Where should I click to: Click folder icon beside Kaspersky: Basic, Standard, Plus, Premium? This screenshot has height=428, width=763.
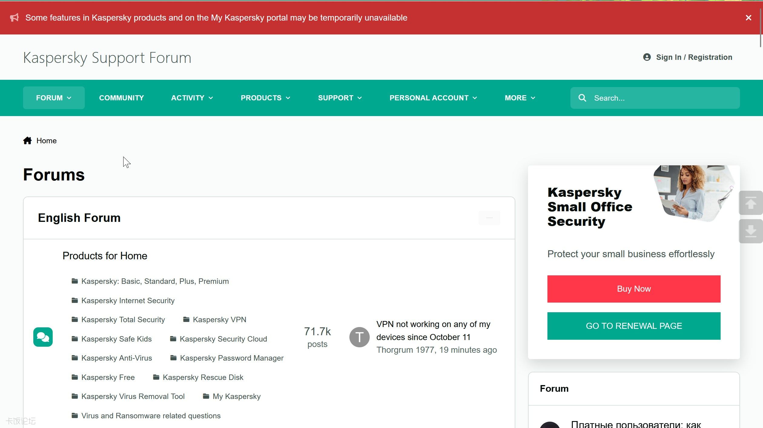(x=74, y=281)
